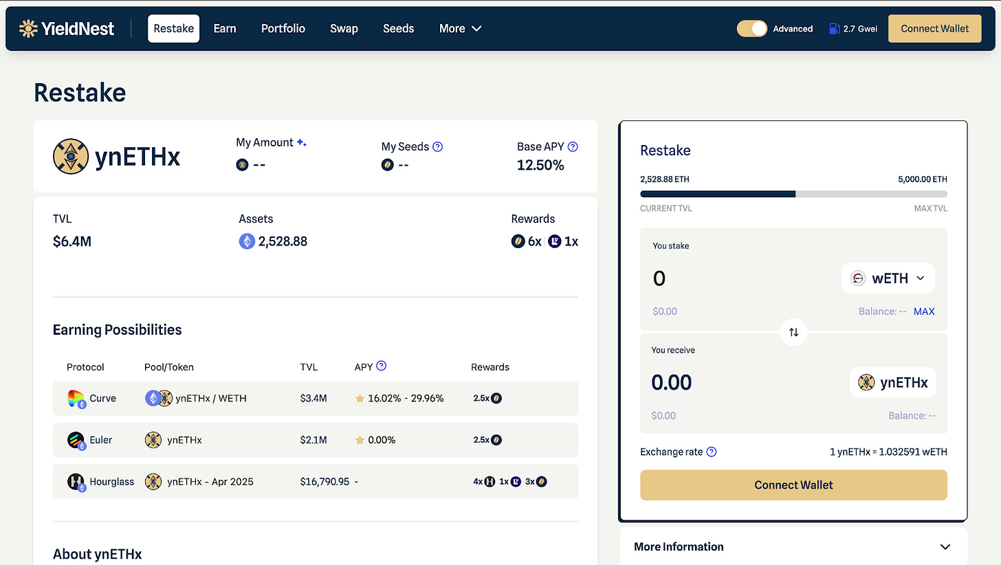Click ynETHx token icon in You receive
The width and height of the screenshot is (1001, 565).
point(866,382)
